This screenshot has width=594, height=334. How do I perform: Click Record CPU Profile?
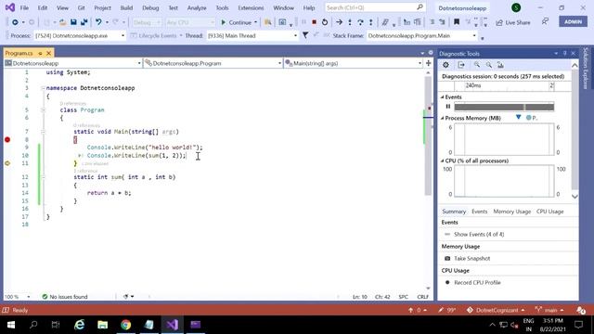pyautogui.click(x=472, y=282)
